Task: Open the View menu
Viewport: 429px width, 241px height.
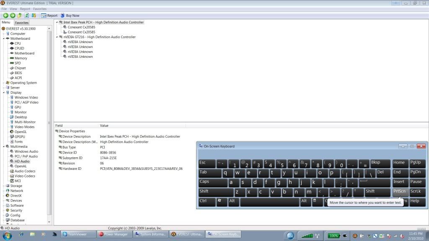Action: pyautogui.click(x=13, y=9)
